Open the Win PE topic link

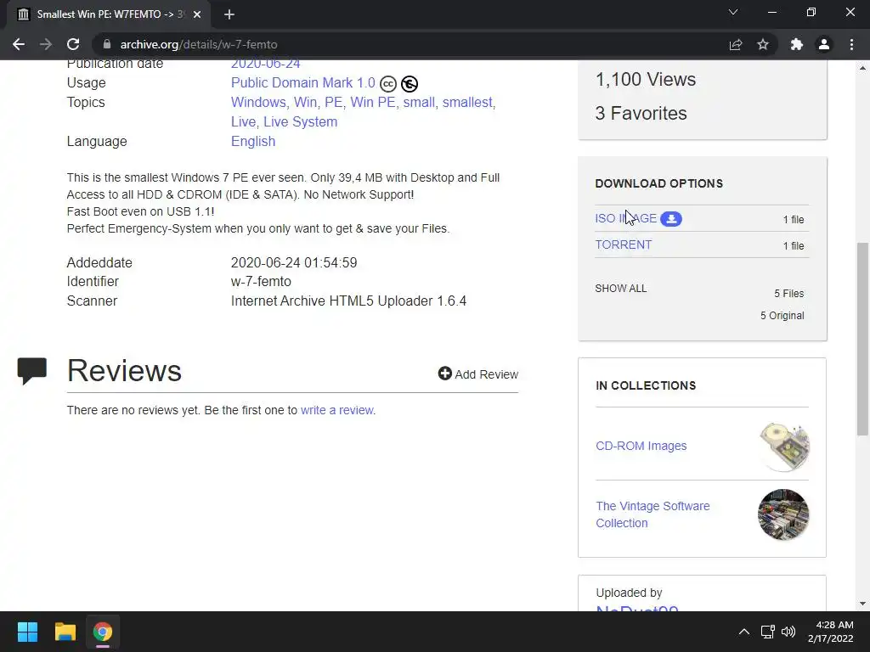(x=372, y=103)
